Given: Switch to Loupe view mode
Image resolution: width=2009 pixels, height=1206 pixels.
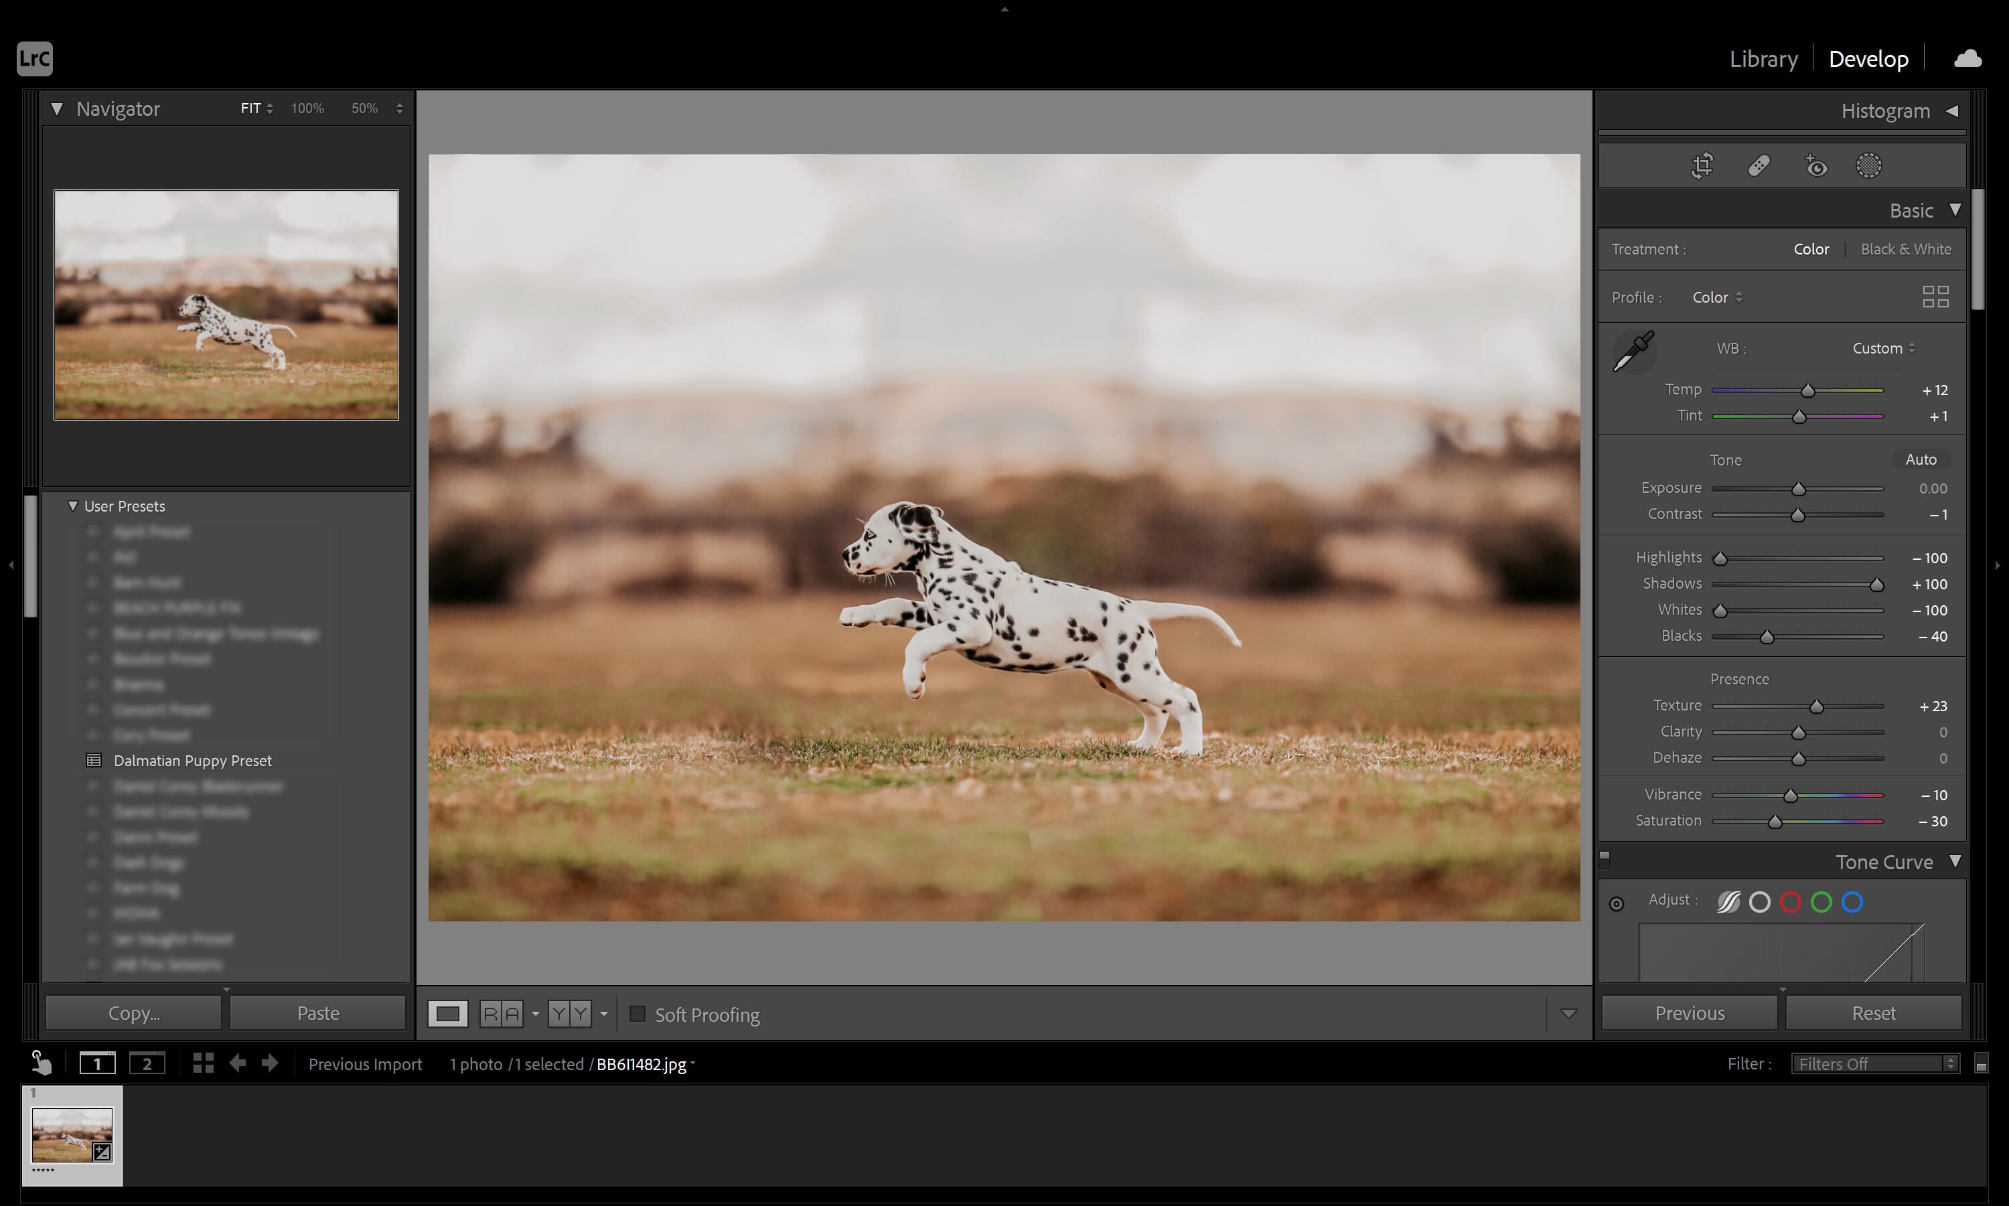Looking at the screenshot, I should (x=448, y=1013).
